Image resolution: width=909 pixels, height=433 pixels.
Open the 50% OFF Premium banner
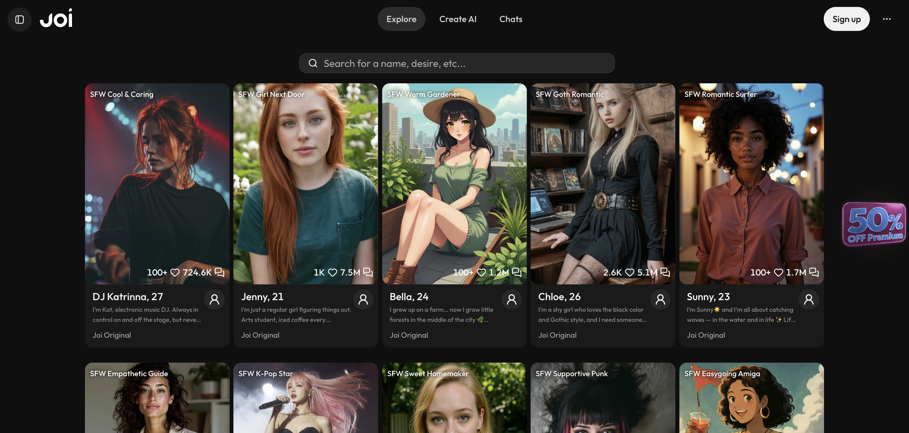[x=874, y=224]
